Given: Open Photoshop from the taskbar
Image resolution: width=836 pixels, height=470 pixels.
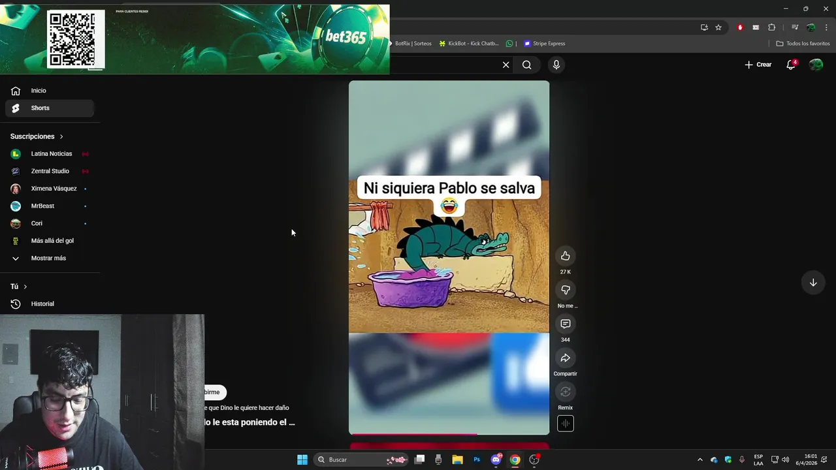Looking at the screenshot, I should pyautogui.click(x=477, y=460).
